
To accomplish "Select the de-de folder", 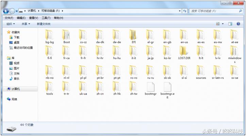I will pyautogui.click(x=117, y=36).
